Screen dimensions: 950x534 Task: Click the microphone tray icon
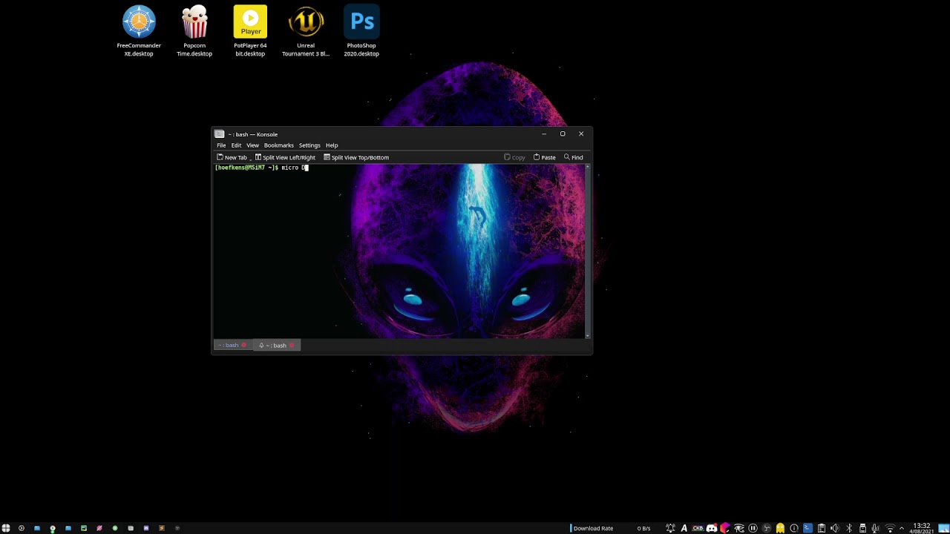[876, 528]
